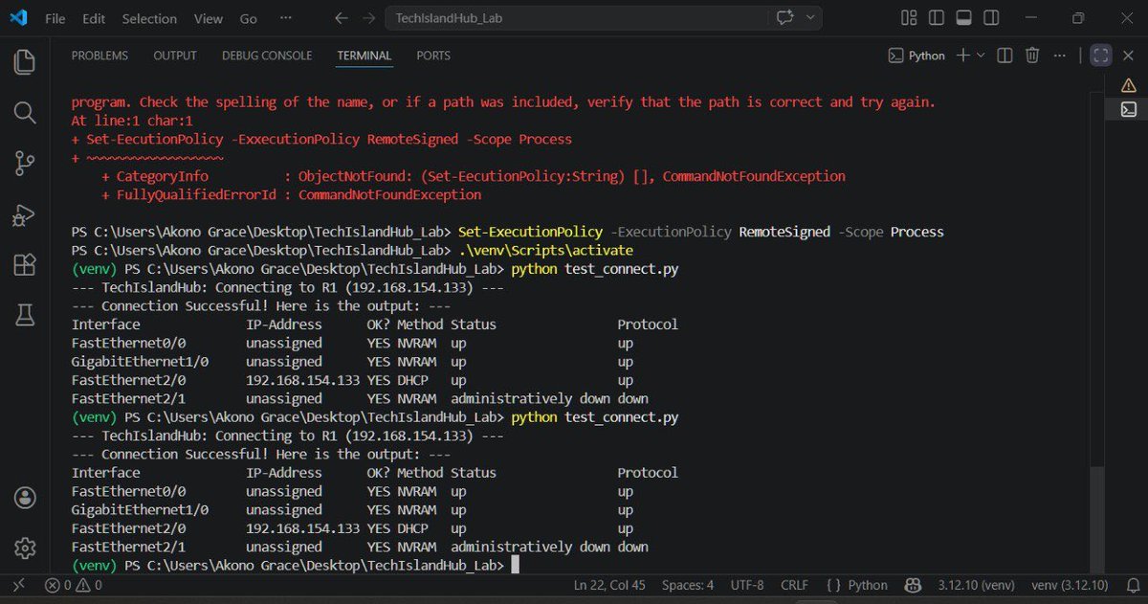This screenshot has width=1148, height=604.
Task: Open the Accounts menu icon
Action: coord(25,498)
